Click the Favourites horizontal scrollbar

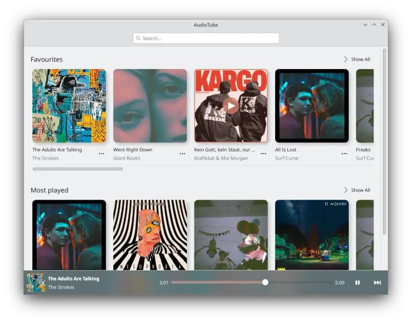(x=77, y=169)
